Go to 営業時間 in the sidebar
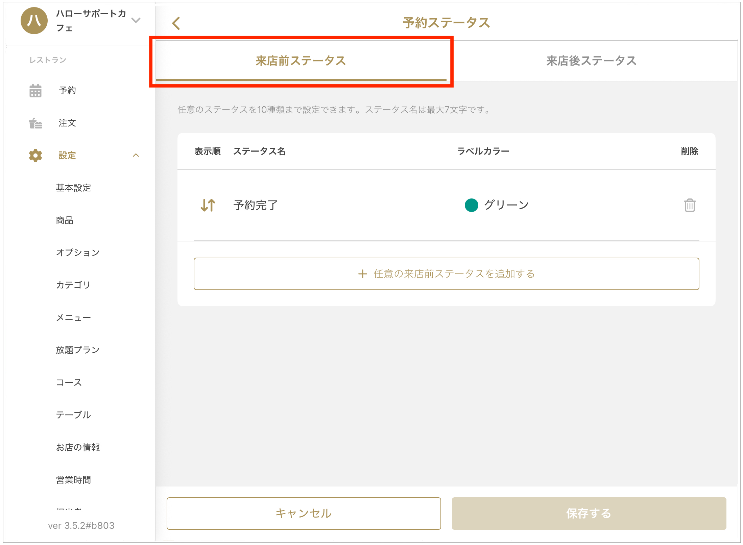Image resolution: width=743 pixels, height=545 pixels. point(73,480)
